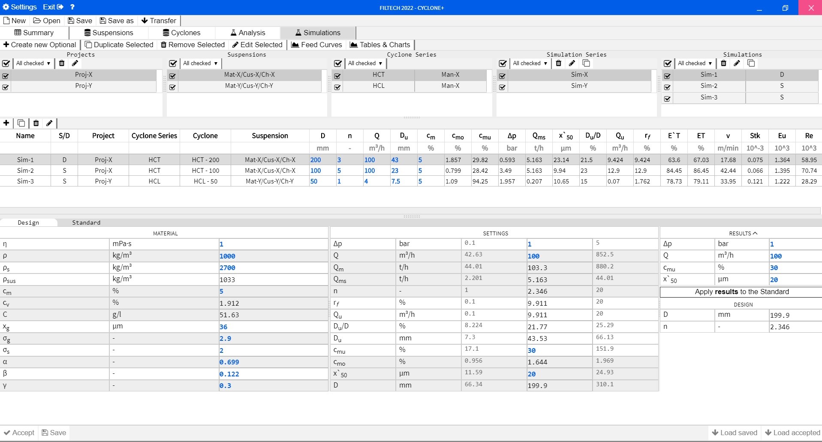
Task: Click Duplicate Selected
Action: pos(119,45)
